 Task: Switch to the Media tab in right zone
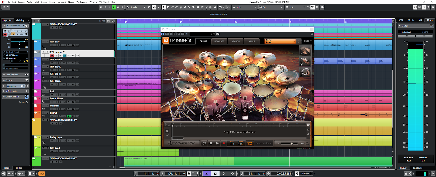(411, 20)
